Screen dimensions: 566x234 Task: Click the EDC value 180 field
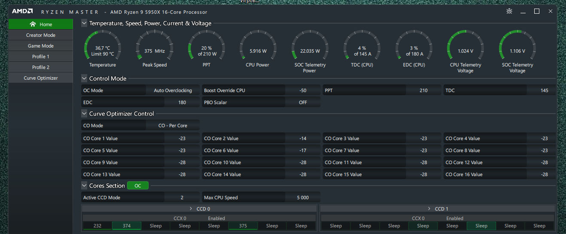pyautogui.click(x=182, y=102)
